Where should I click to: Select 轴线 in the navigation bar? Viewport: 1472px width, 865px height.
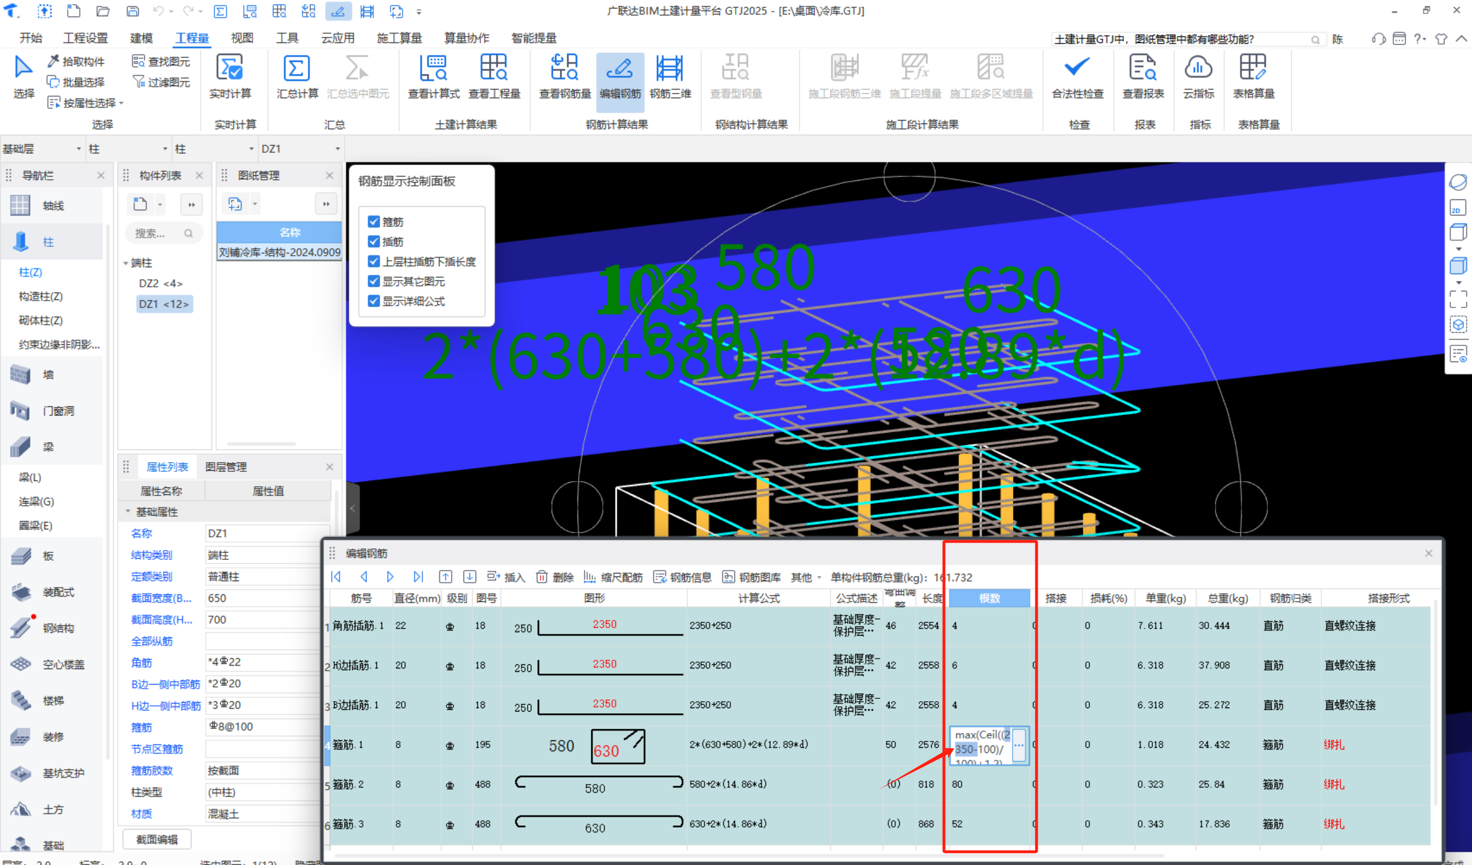[x=52, y=205]
